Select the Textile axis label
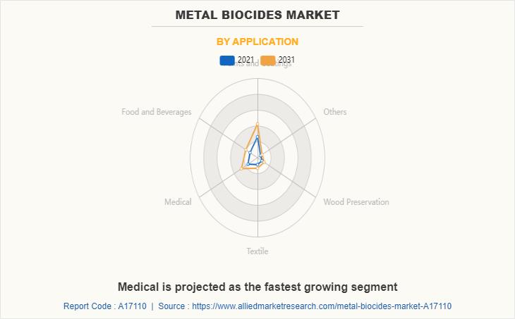Viewport: 515px width, 319px height. coord(257,251)
